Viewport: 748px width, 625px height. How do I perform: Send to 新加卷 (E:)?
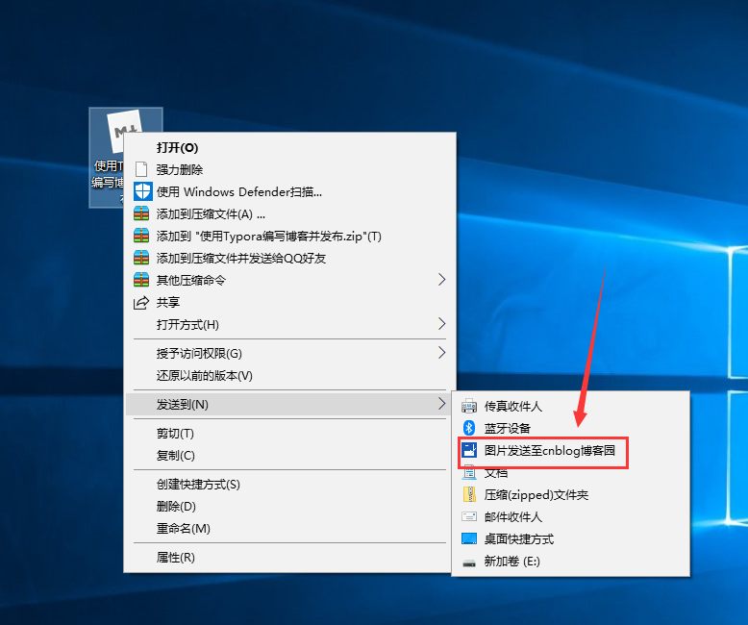coord(570,562)
